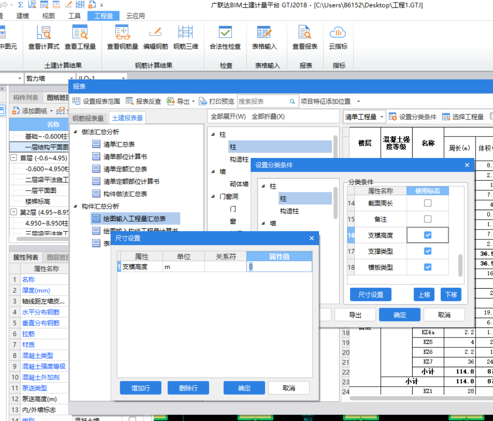
Task: Switch to 云应用 ribbon tab
Action: click(135, 16)
